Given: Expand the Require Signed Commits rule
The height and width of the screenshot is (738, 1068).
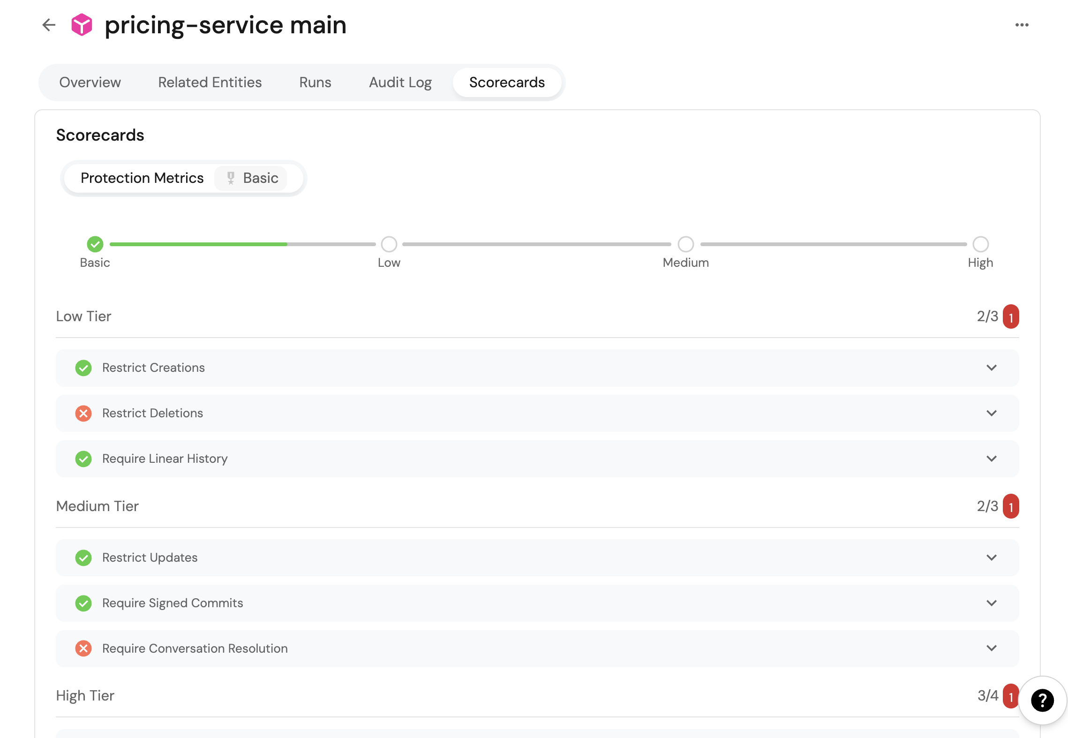Looking at the screenshot, I should pos(991,603).
